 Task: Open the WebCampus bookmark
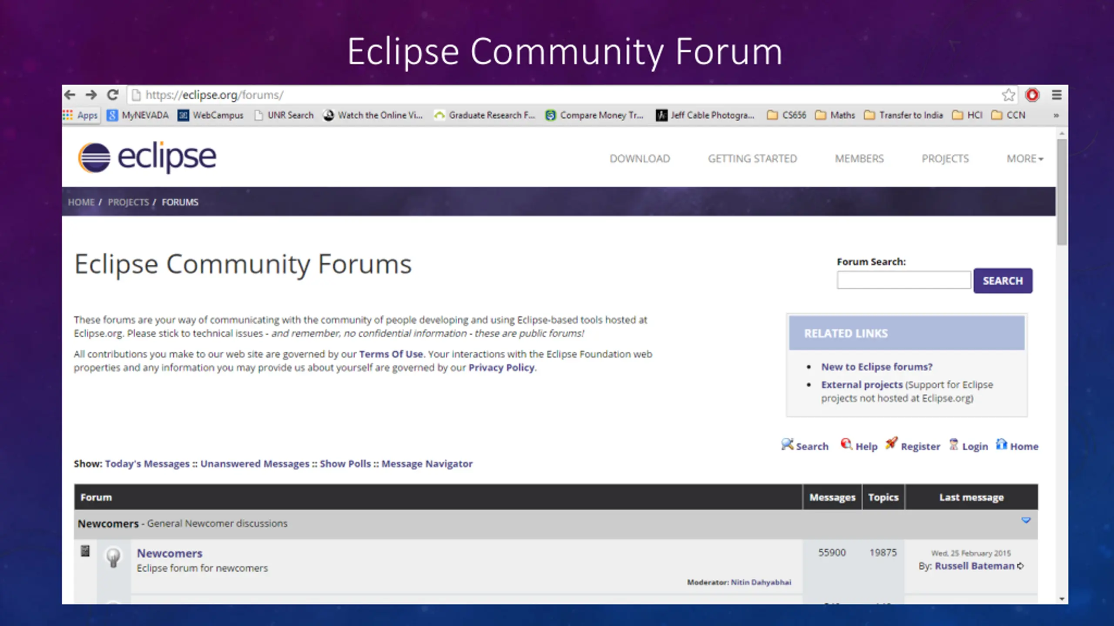[x=211, y=115]
